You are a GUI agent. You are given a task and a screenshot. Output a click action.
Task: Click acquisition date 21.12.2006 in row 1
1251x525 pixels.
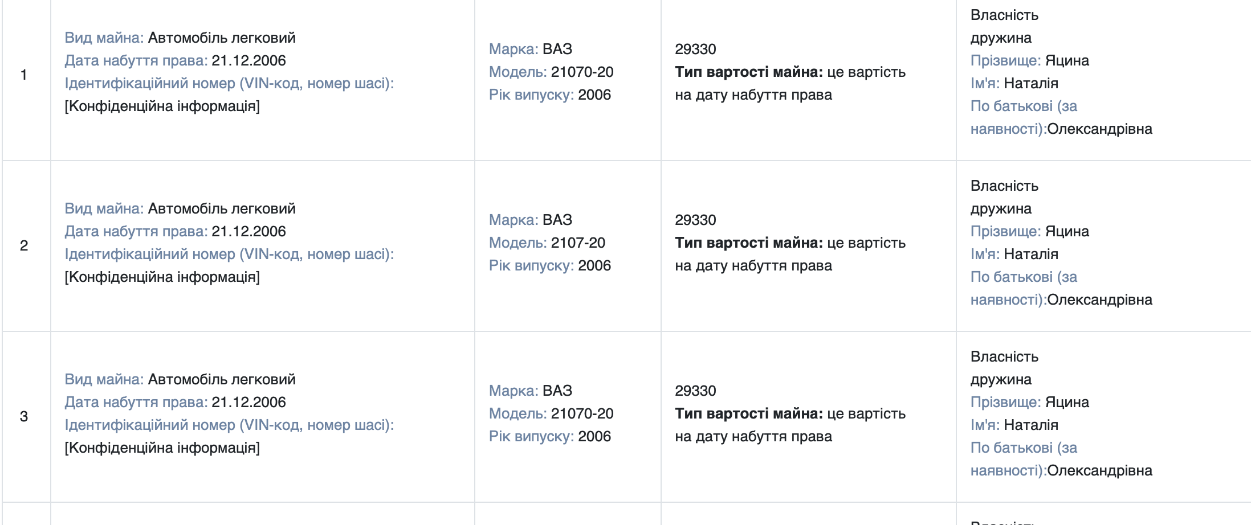(x=248, y=60)
